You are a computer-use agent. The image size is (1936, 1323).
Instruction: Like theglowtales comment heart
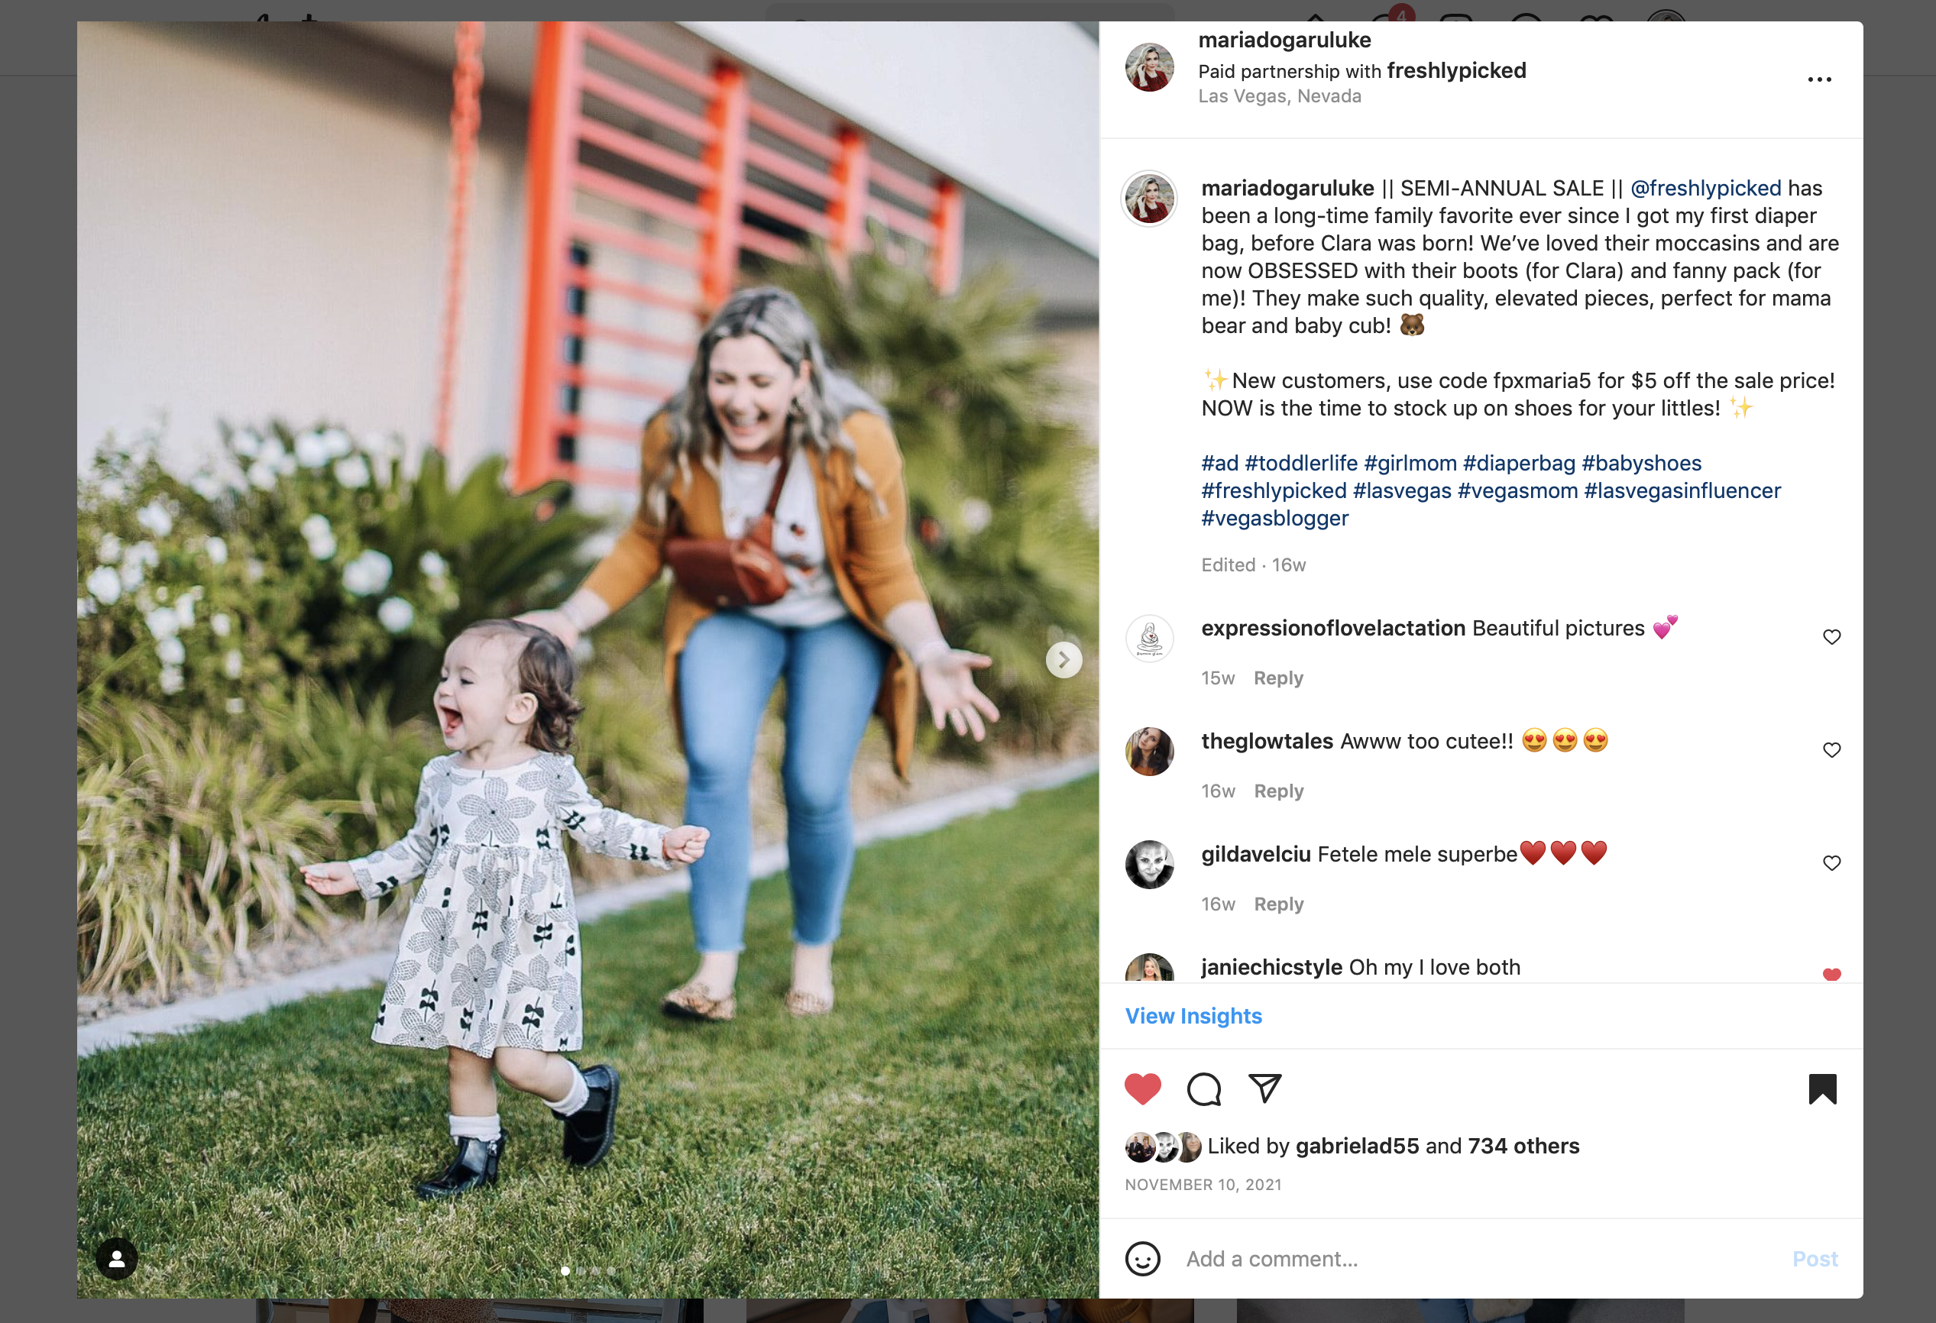(x=1831, y=751)
